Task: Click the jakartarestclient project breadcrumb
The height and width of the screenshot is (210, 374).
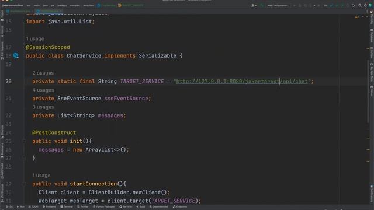Action: point(13,5)
